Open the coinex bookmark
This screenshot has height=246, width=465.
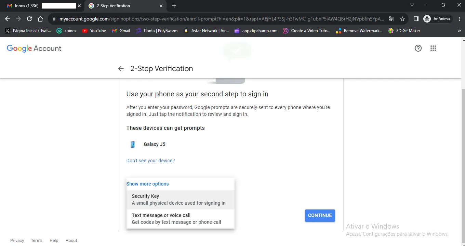point(67,31)
